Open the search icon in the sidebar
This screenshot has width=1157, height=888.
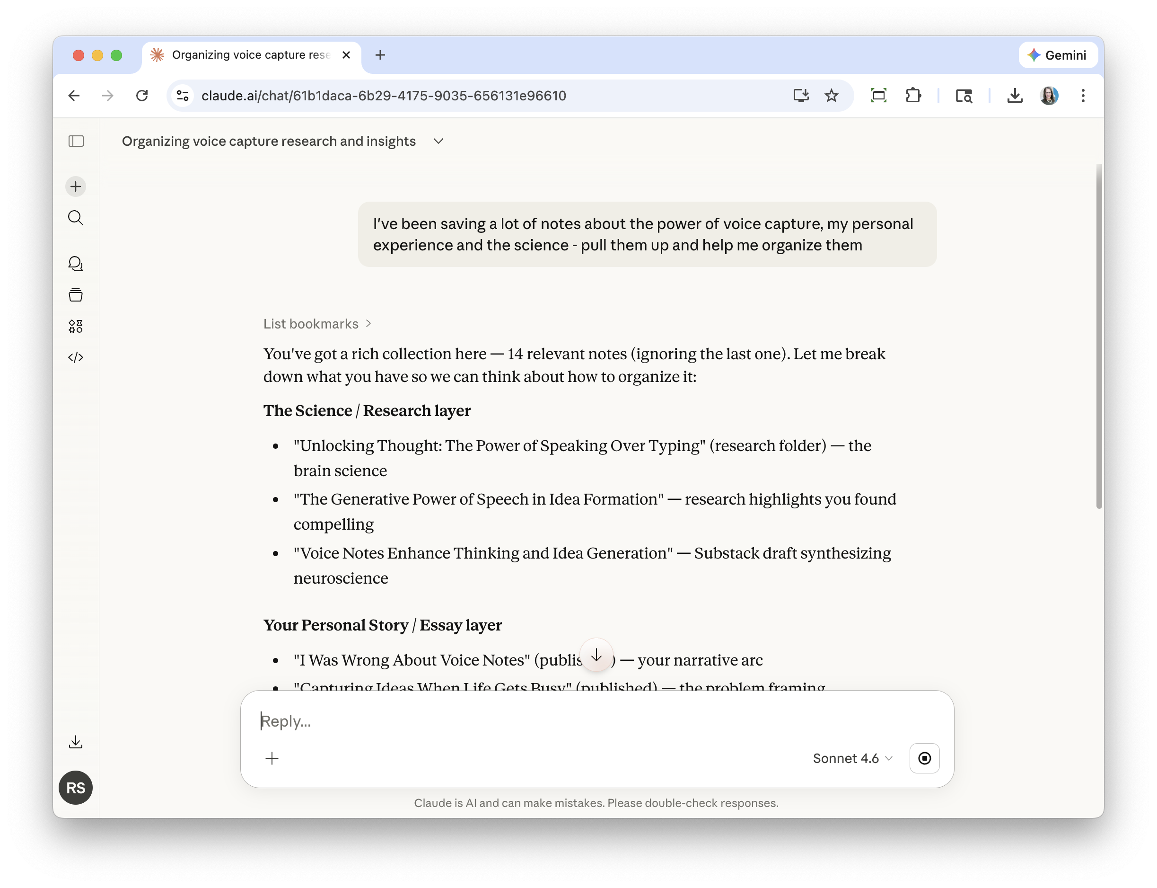(x=76, y=218)
